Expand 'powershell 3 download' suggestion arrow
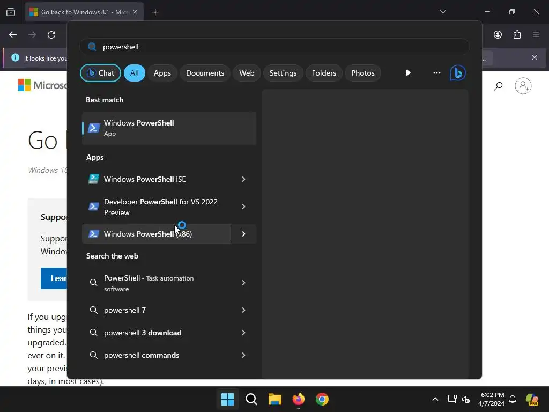The width and height of the screenshot is (549, 412). [244, 333]
